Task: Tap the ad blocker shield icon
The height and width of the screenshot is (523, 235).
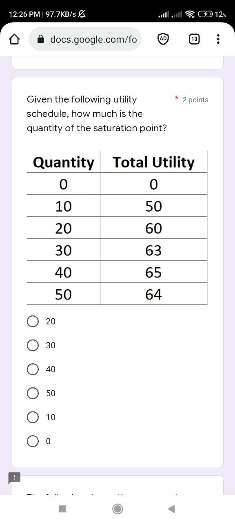Action: point(163,39)
